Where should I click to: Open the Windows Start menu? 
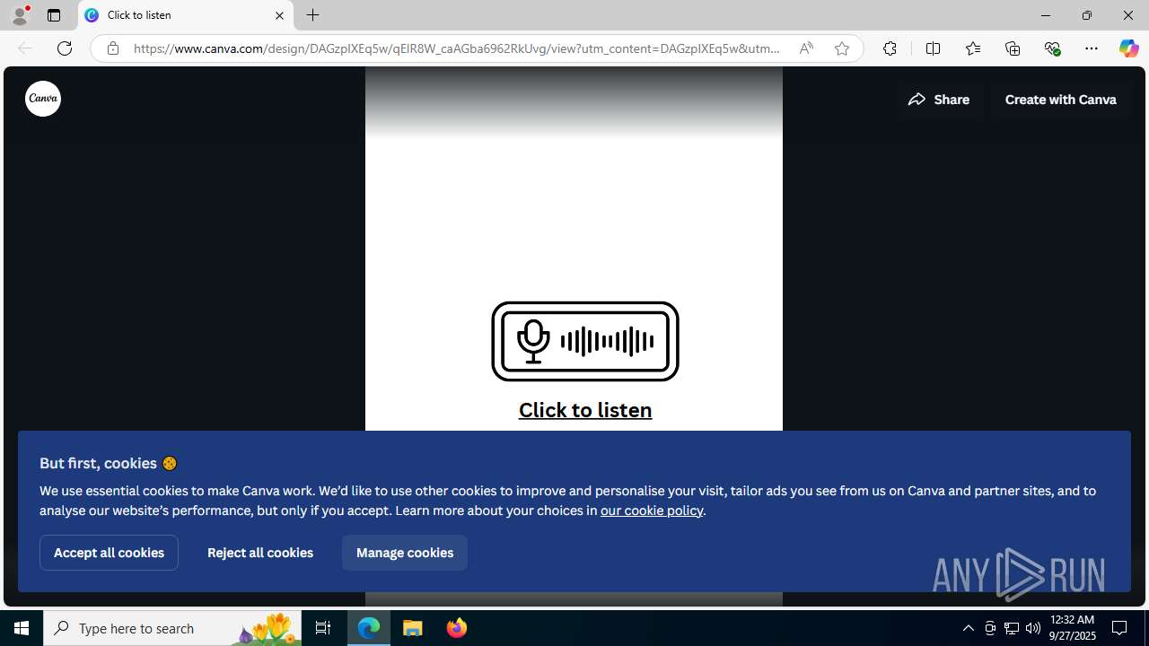click(x=22, y=628)
